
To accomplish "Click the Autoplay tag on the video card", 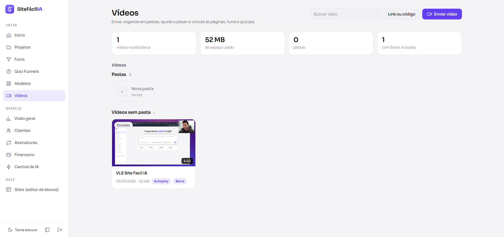I will coord(161,181).
